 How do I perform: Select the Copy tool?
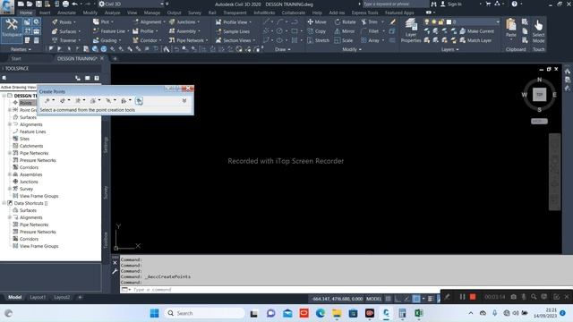click(316, 31)
